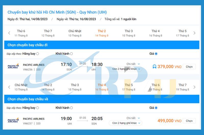Click the return date Thứ tư, 16/08/2023

click(82, 19)
